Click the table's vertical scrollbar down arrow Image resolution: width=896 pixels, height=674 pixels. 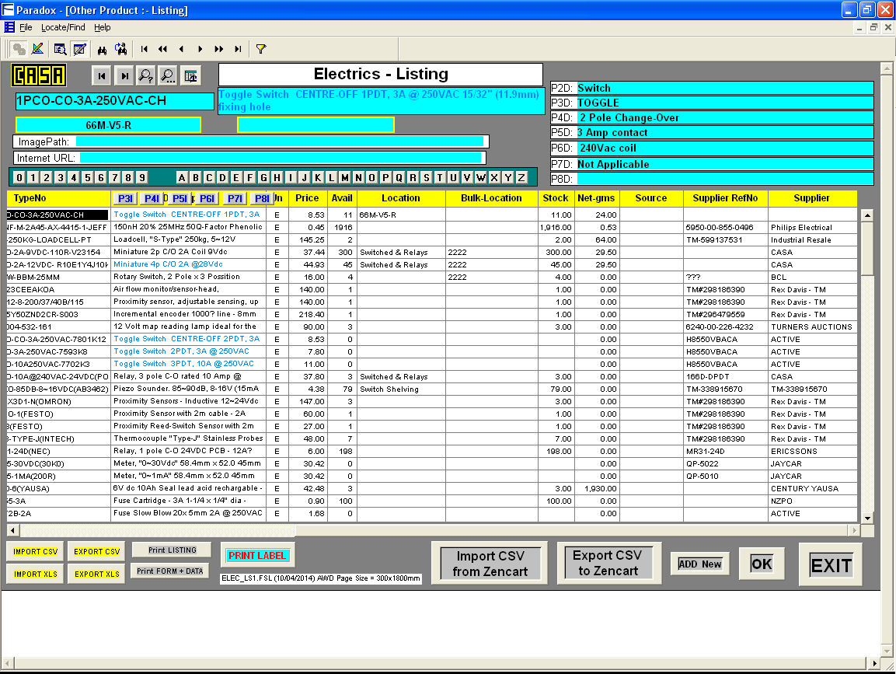[x=867, y=519]
